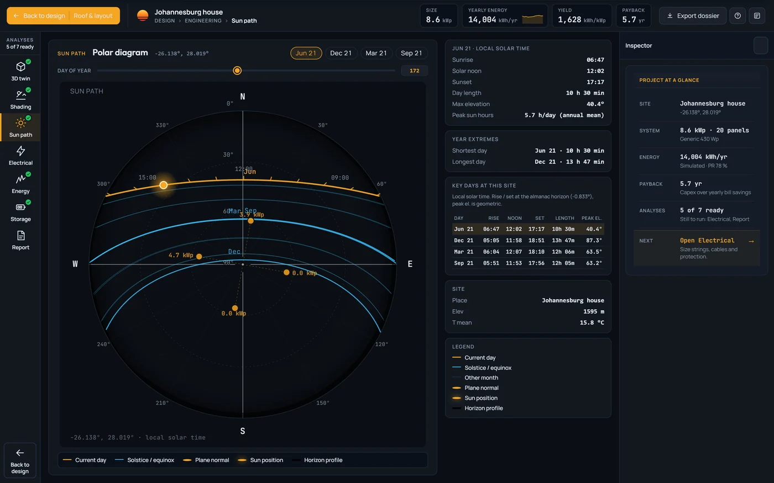The width and height of the screenshot is (774, 483).
Task: Click the DESIGN breadcrumb
Action: 165,21
